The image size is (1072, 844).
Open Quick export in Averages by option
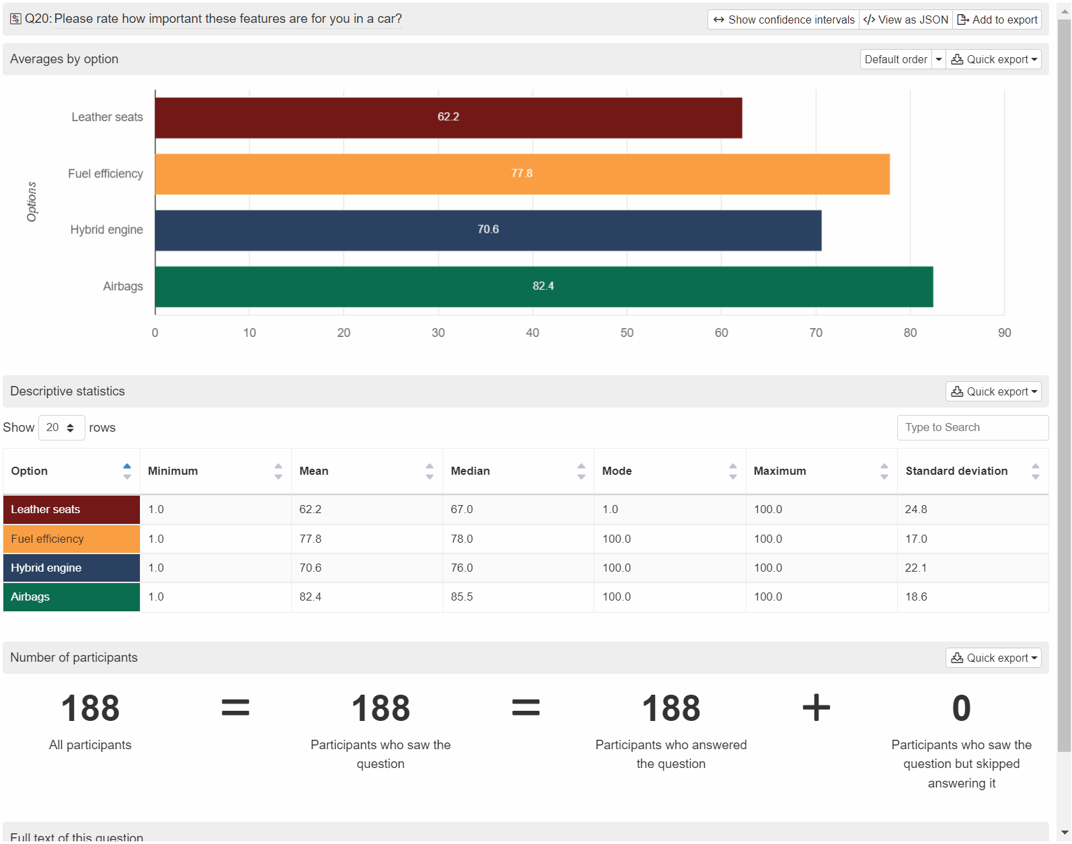tap(993, 59)
